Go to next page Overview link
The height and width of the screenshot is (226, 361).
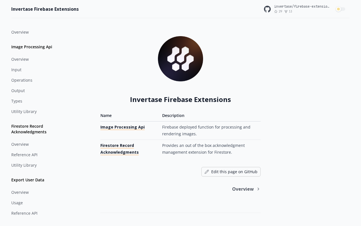tap(243, 189)
